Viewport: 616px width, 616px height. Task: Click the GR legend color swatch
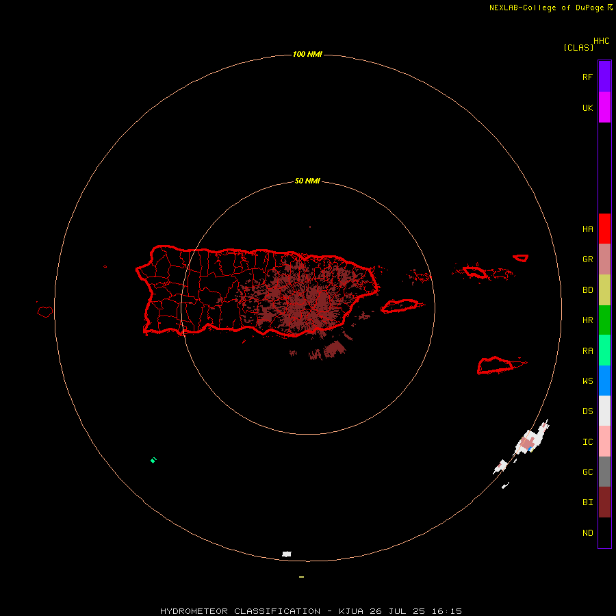(604, 259)
